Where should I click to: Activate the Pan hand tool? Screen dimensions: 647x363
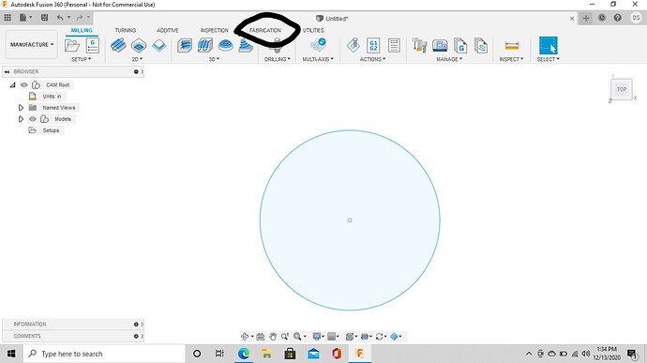coord(273,337)
